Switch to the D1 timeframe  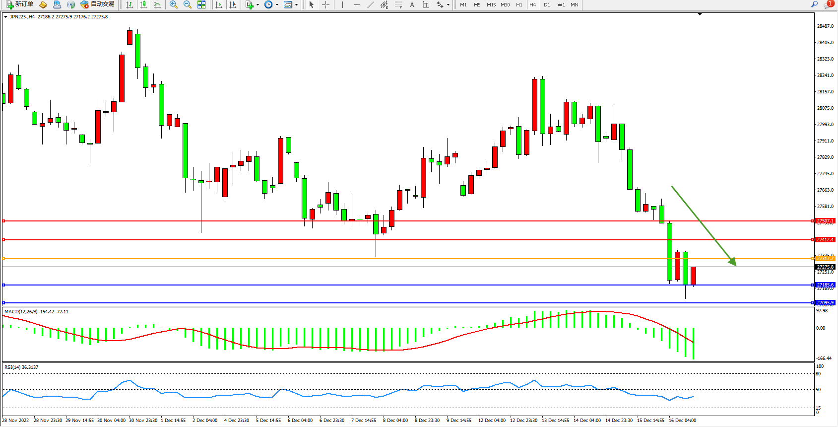pos(547,4)
